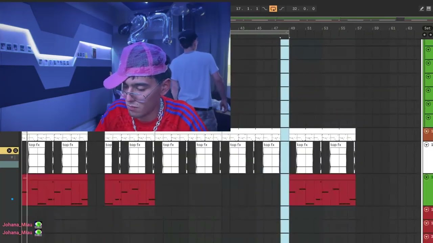Click the green emote beside lower Johana_Miau

[38, 233]
